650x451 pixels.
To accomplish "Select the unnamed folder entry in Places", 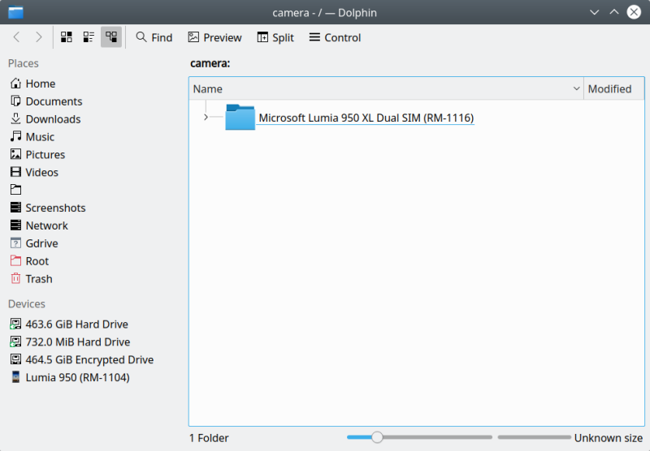I will (15, 190).
